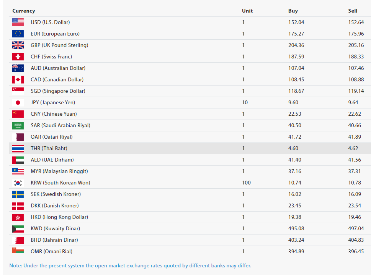Click the Japanese flag icon
Screen dimensions: 371x275
click(x=18, y=102)
